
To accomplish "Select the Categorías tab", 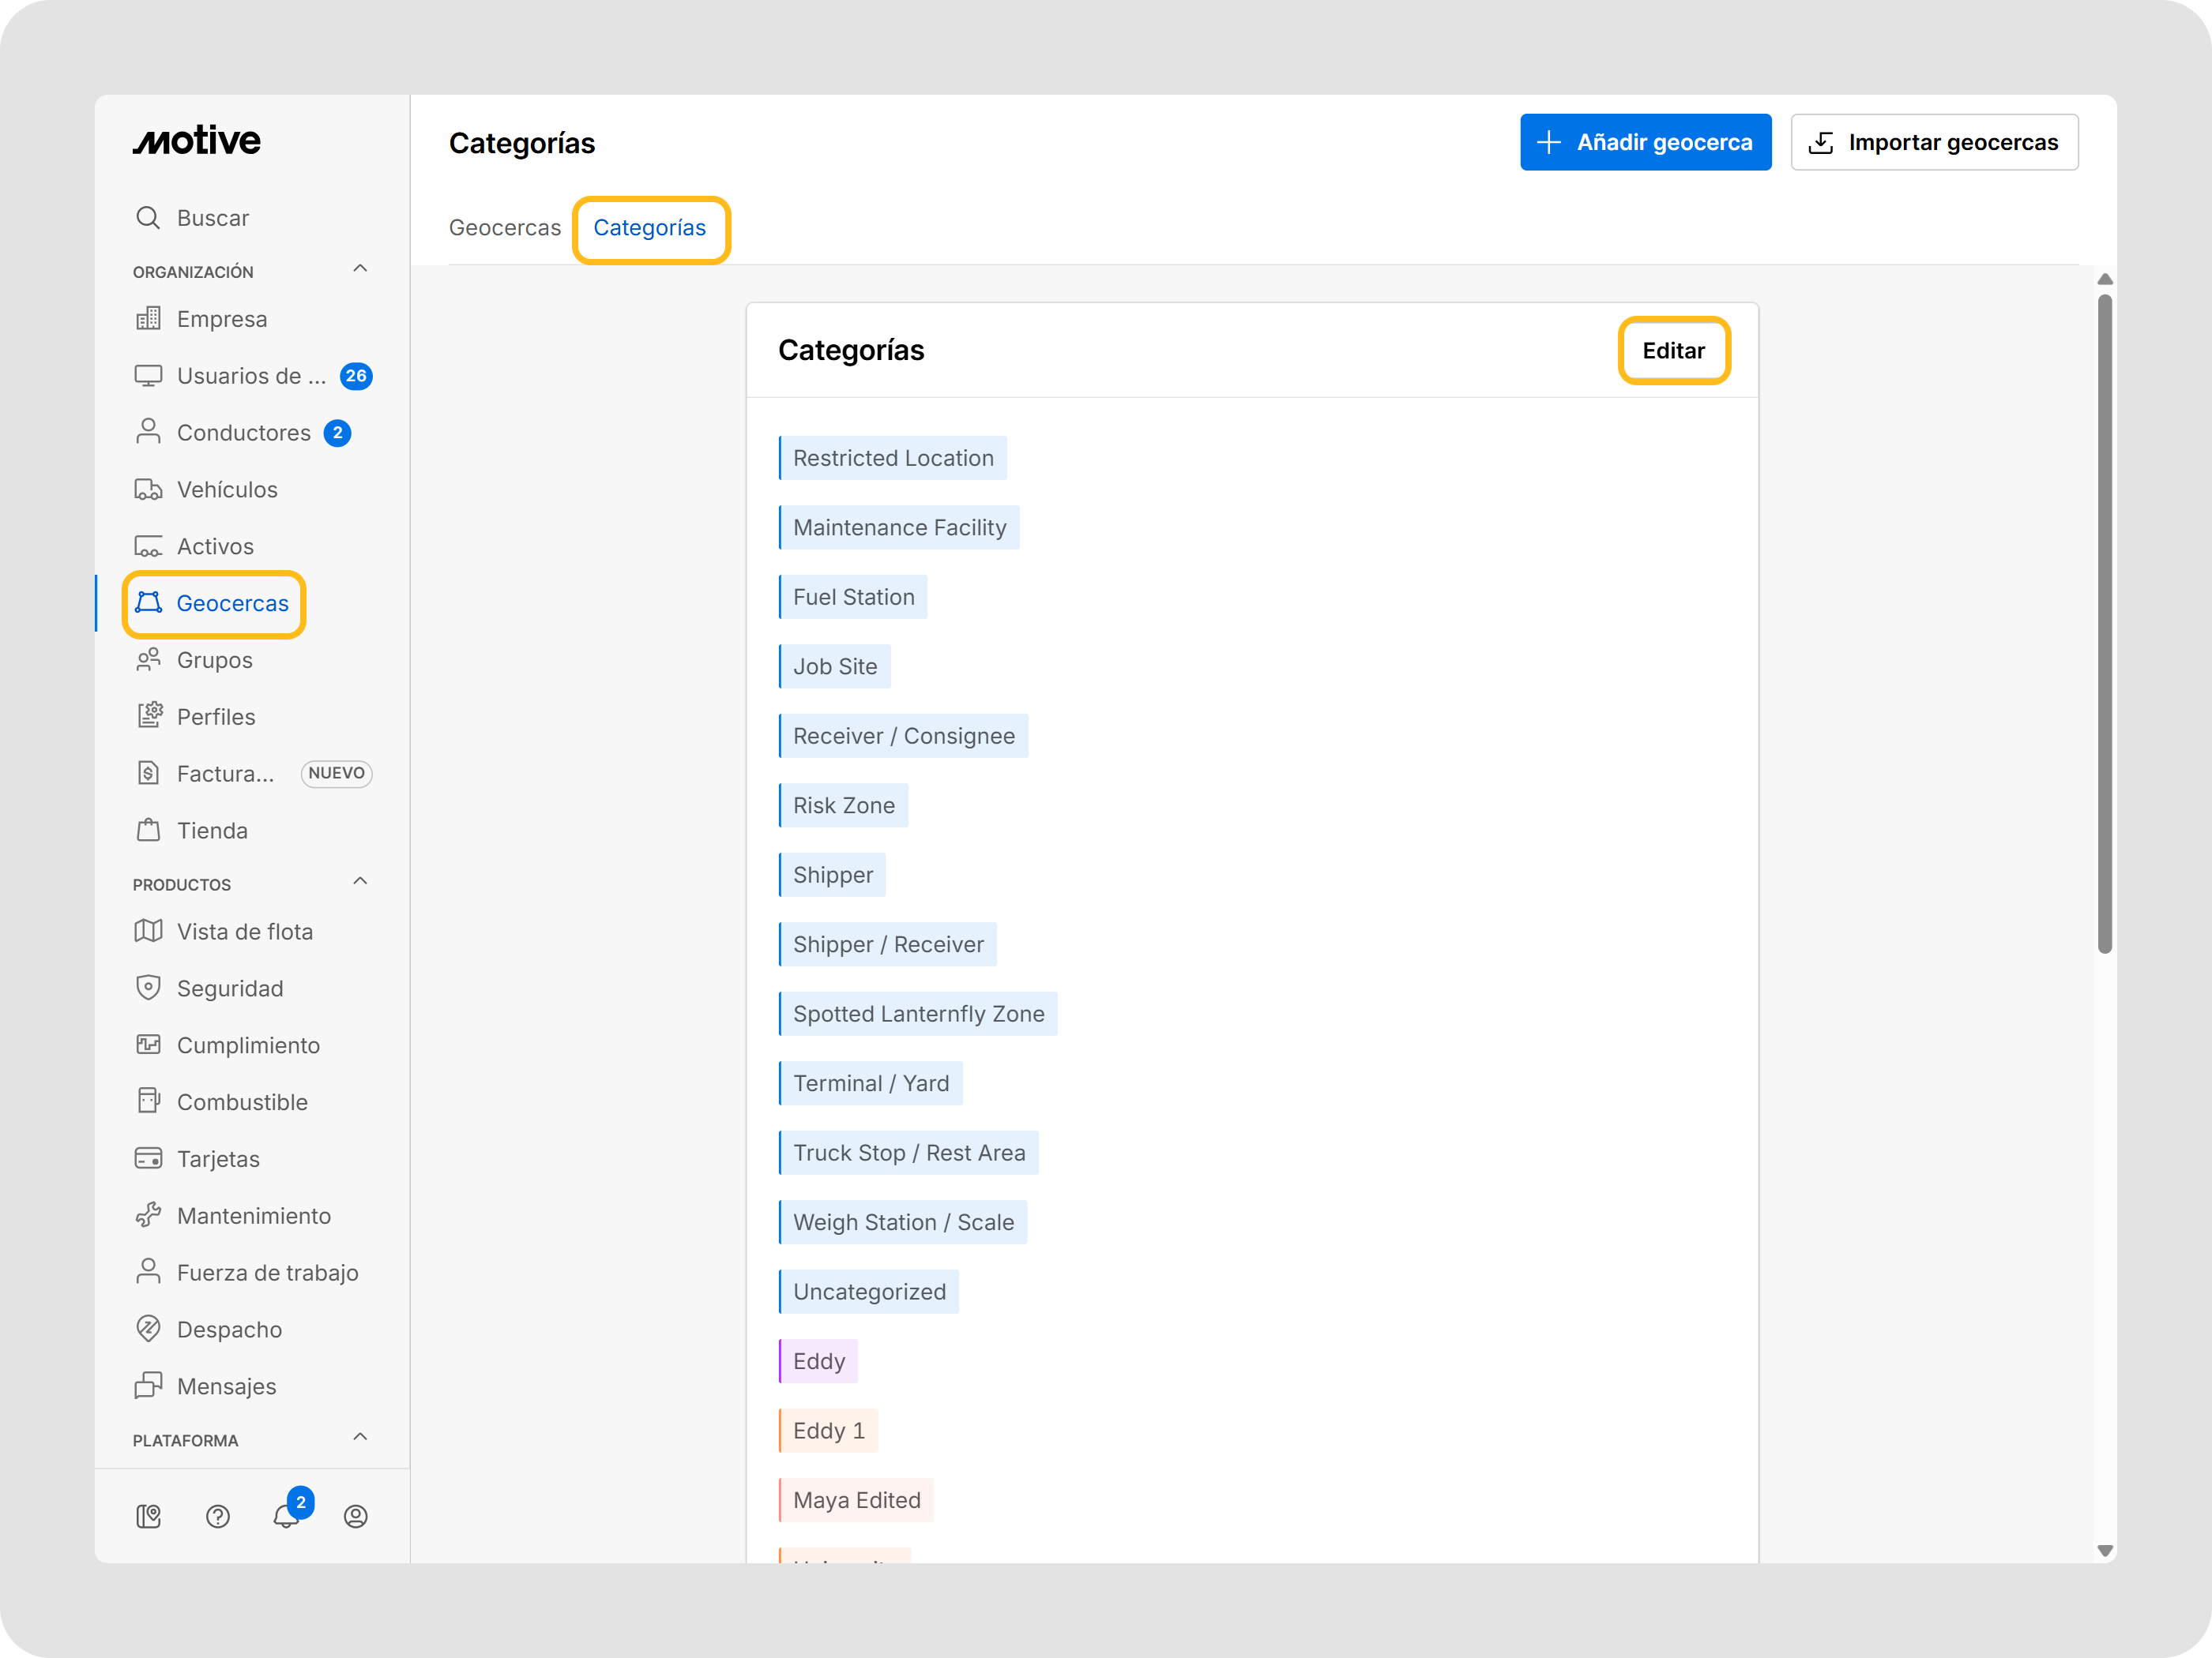I will coord(650,228).
